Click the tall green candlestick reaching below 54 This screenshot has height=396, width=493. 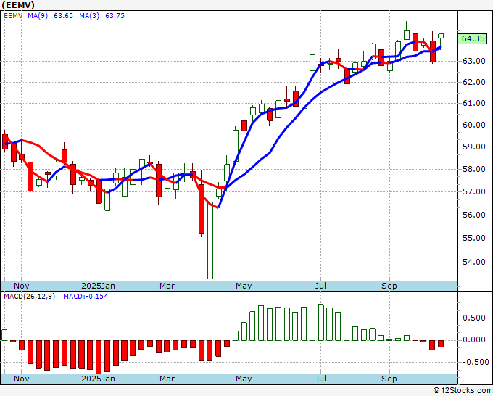(210, 240)
